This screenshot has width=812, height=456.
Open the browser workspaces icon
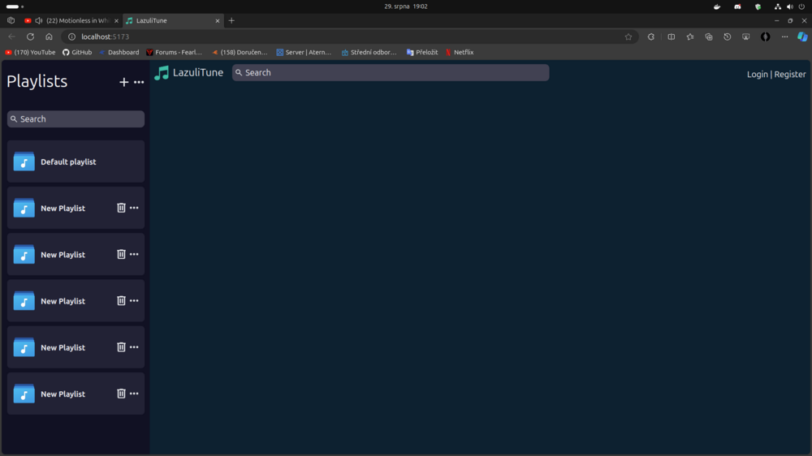11,21
